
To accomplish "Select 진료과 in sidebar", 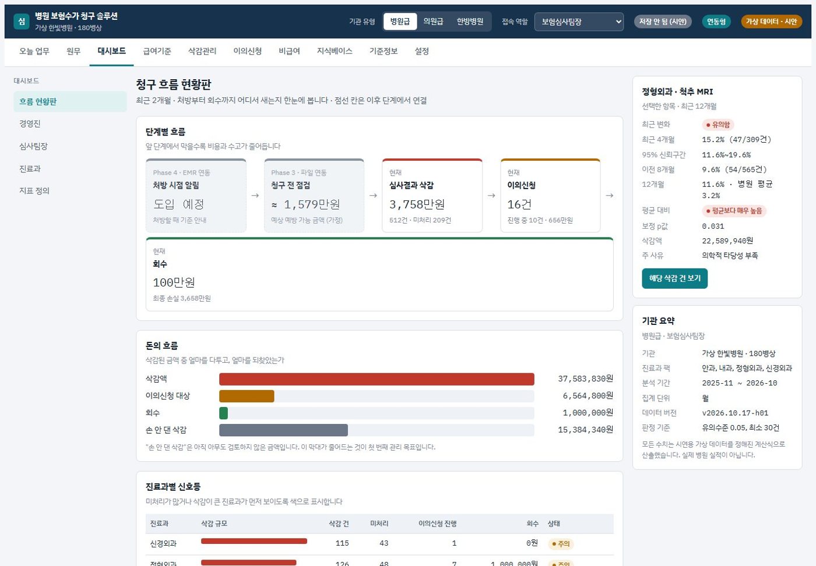I will click(70, 168).
